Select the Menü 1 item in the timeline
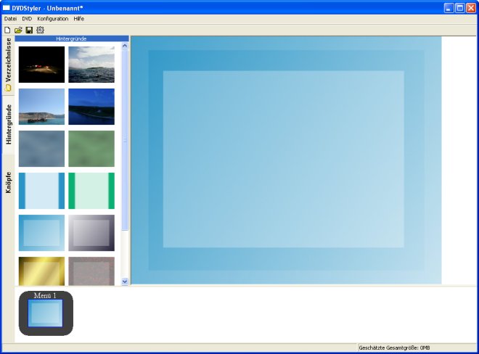479x354 pixels. tap(46, 313)
